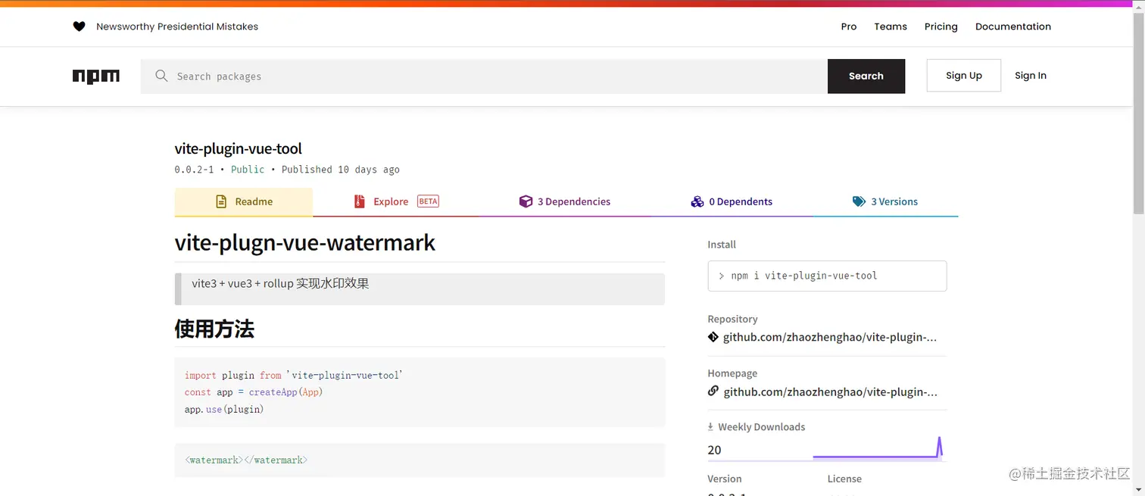This screenshot has height=496, width=1145.
Task: Click the Readme file icon
Action: [x=221, y=201]
